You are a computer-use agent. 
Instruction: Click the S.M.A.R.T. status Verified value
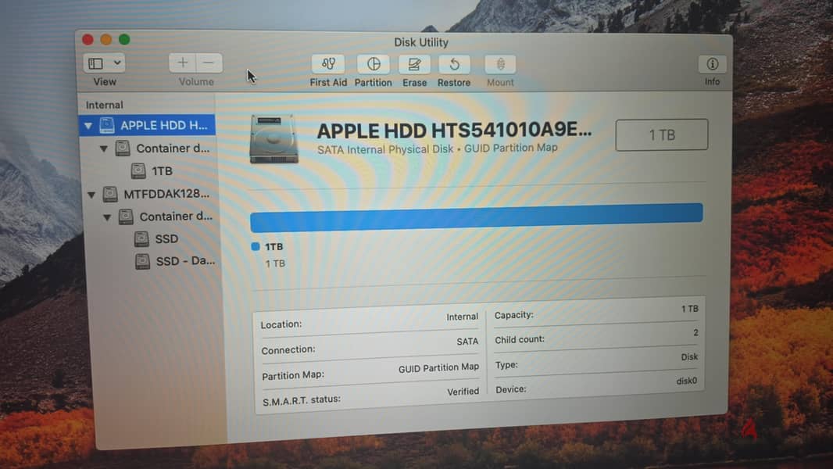[463, 392]
